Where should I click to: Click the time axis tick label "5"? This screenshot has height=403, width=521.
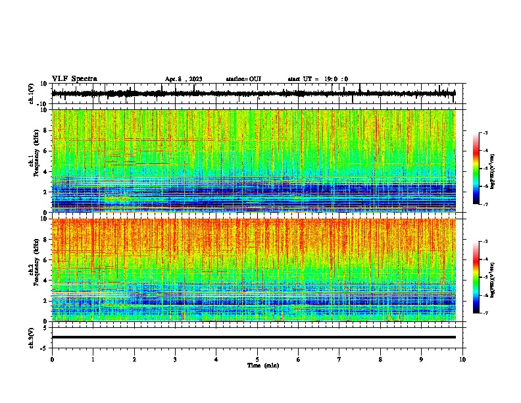[257, 360]
